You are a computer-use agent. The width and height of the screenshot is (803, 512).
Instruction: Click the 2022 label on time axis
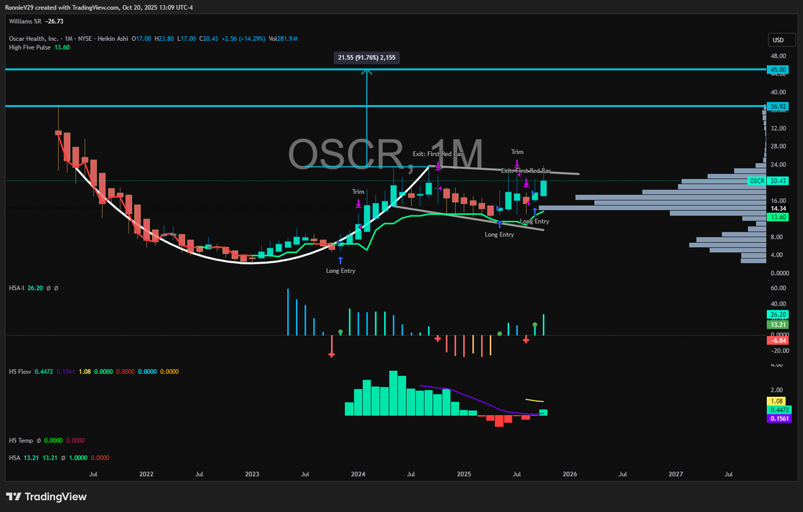point(147,474)
